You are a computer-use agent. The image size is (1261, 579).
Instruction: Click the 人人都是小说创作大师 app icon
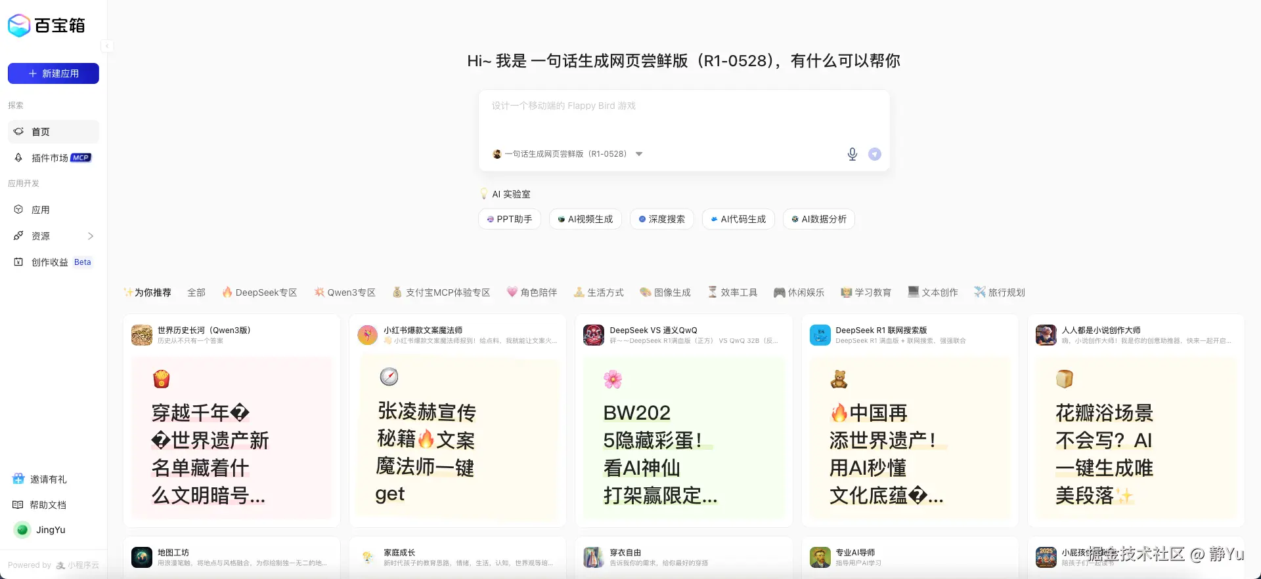1046,335
